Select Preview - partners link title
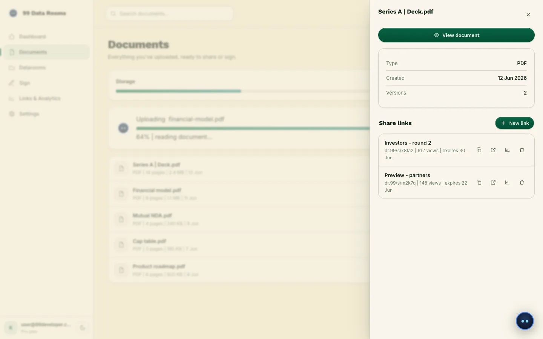Screen dimensions: 543x339 tap(407, 175)
